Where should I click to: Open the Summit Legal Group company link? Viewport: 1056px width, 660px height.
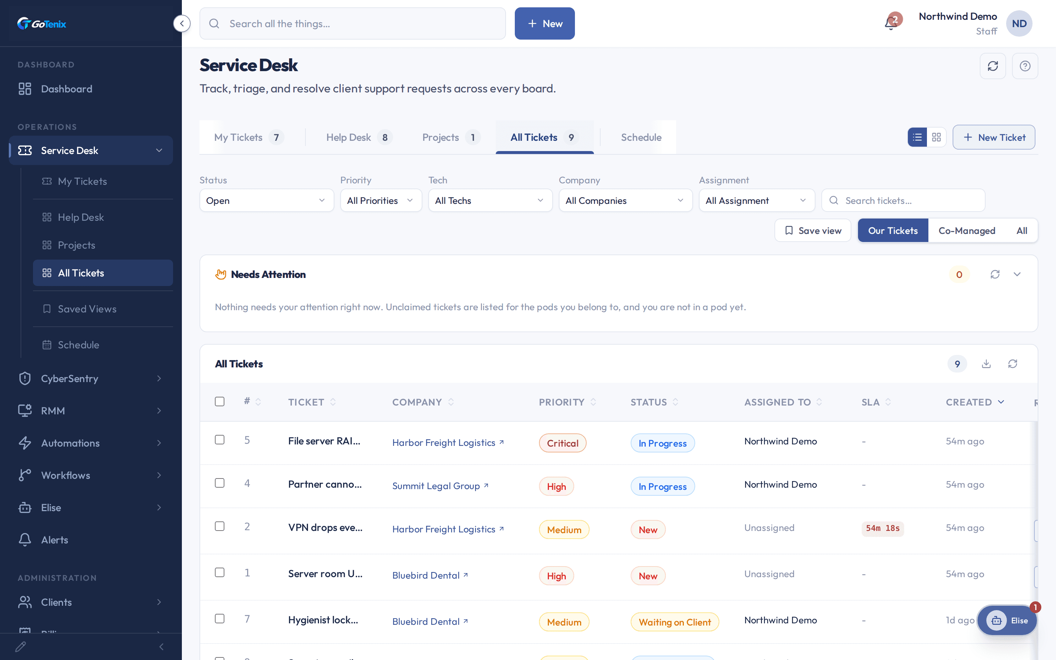(x=440, y=486)
